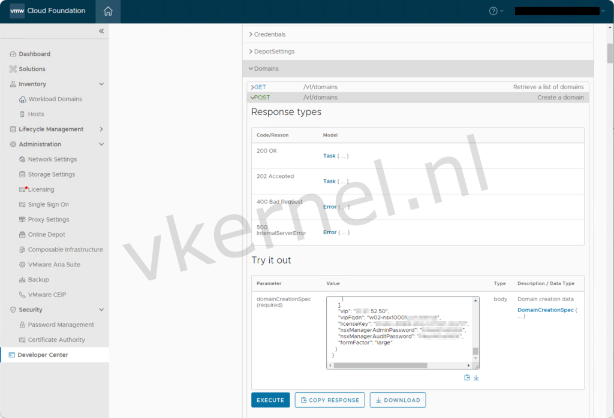Click the download icon below the JSON editor
The width and height of the screenshot is (614, 418).
(x=476, y=377)
